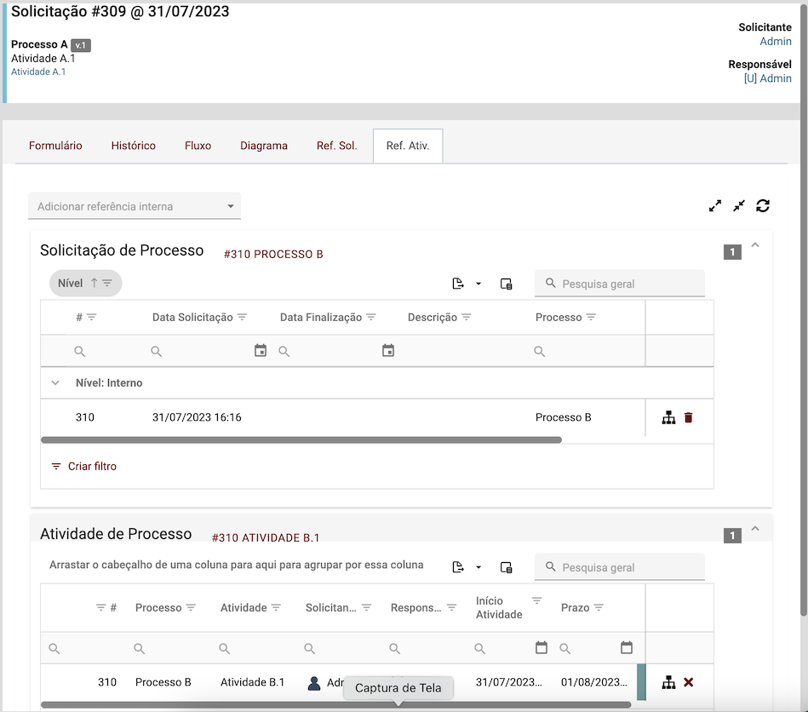This screenshot has height=712, width=808.
Task: Switch to the Histórico tab
Action: point(133,146)
